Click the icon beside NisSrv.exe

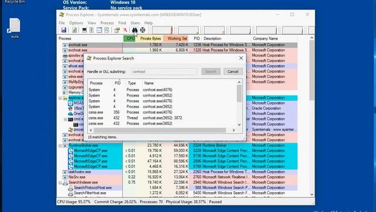tap(65, 177)
